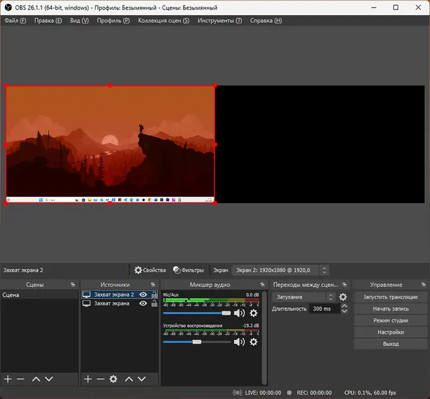Image resolution: width=430 pixels, height=399 pixels.
Task: Move selected scene down with the arrow icon
Action: (x=49, y=379)
